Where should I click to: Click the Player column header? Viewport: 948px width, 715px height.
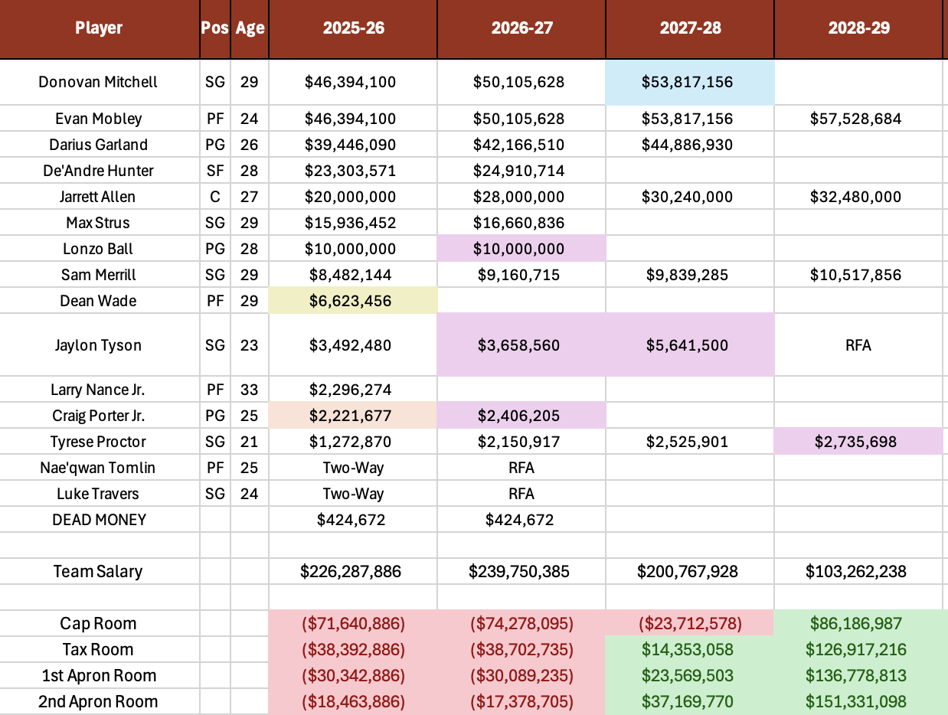(99, 28)
